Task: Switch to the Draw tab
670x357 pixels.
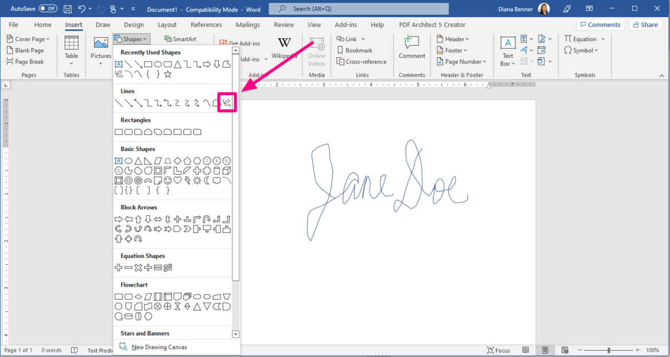Action: pos(103,25)
